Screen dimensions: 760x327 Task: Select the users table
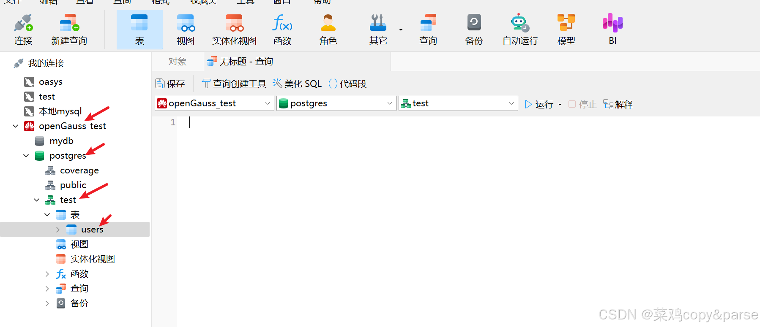(92, 230)
